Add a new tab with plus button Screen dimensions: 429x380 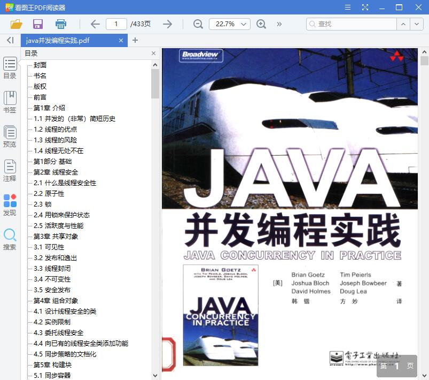(x=135, y=40)
